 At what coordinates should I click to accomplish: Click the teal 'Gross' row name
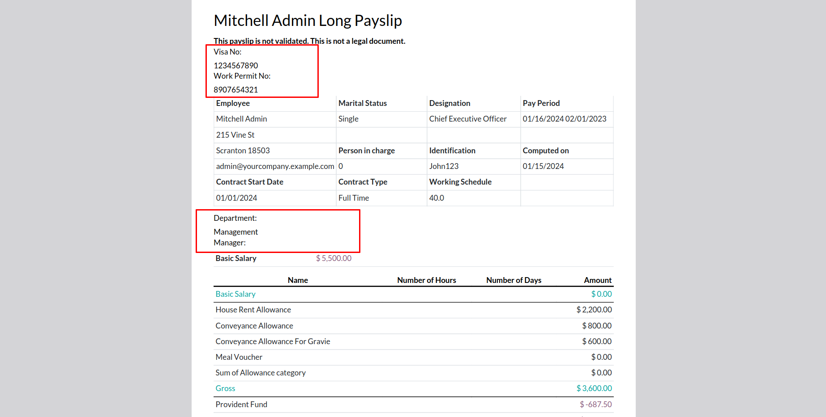click(225, 388)
